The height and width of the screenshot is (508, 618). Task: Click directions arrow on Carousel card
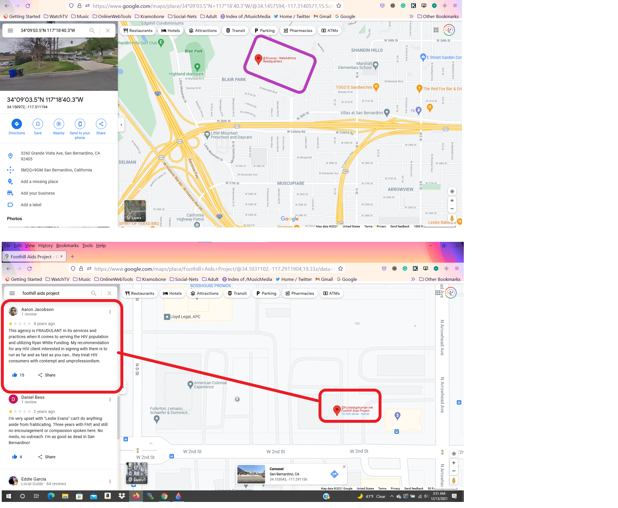tap(334, 474)
